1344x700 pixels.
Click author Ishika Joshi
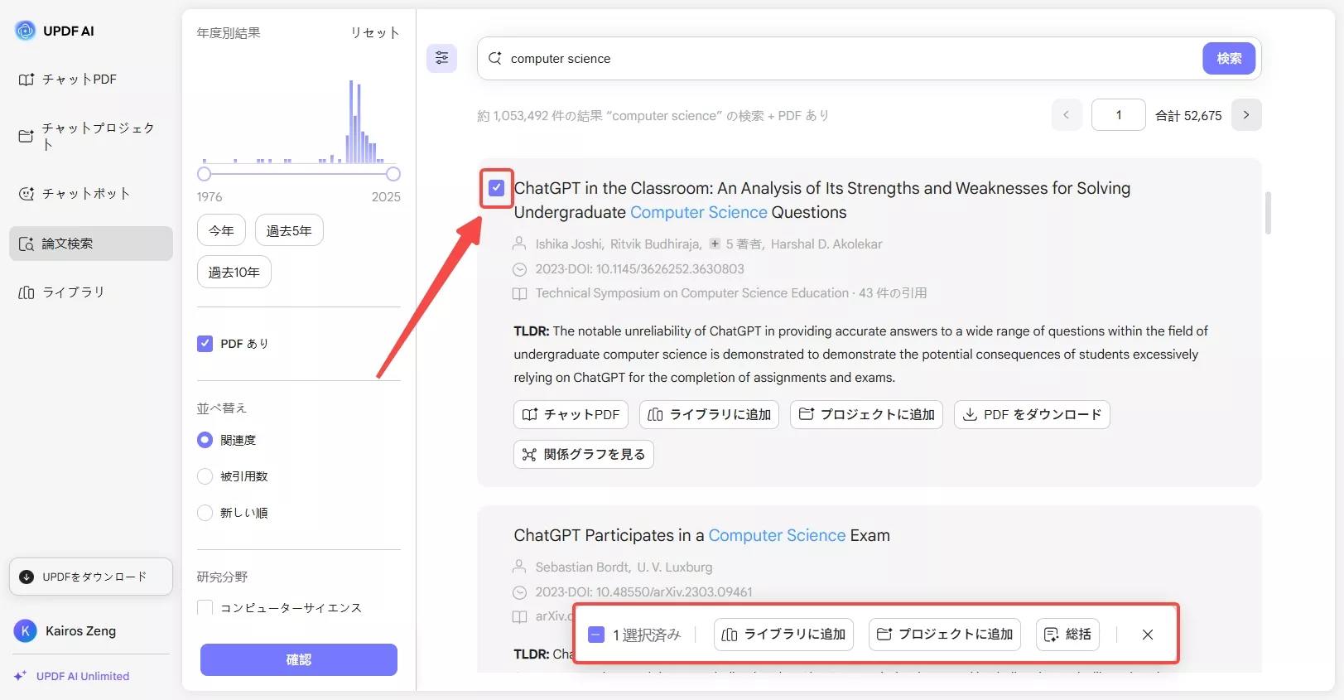pos(570,244)
